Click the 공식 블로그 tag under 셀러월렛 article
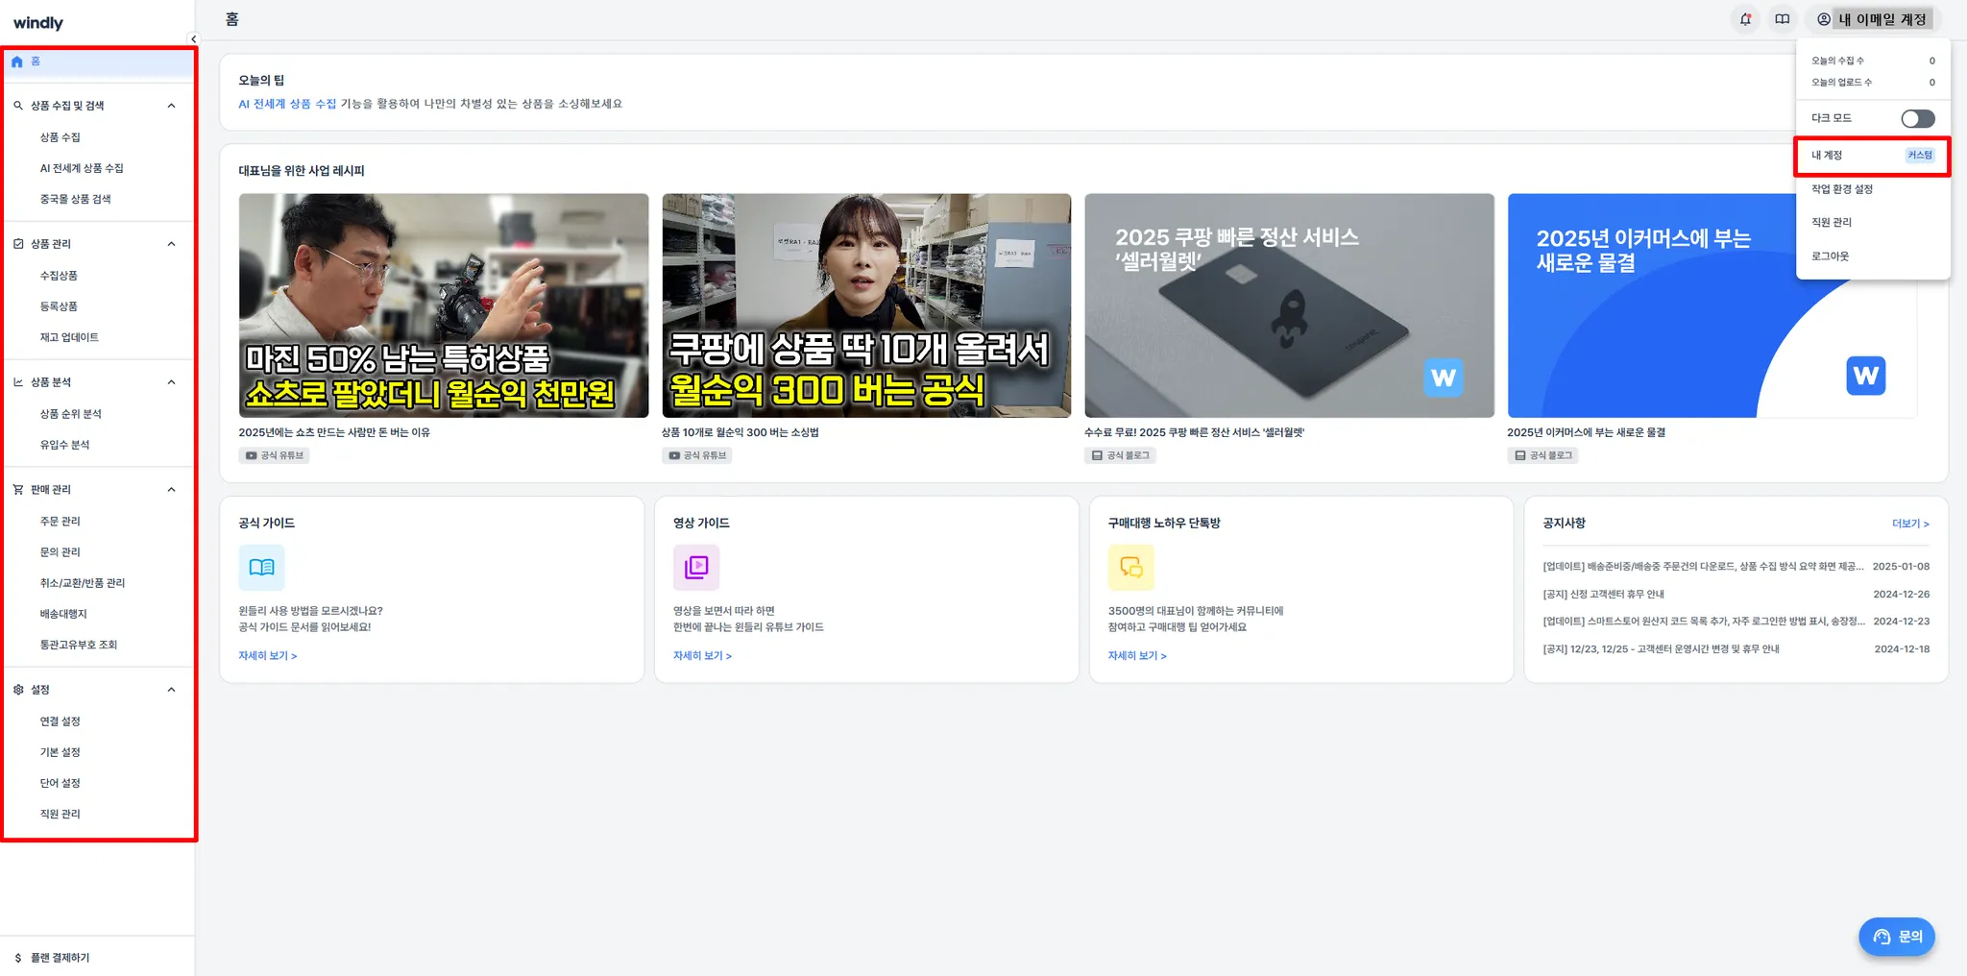 [x=1120, y=455]
